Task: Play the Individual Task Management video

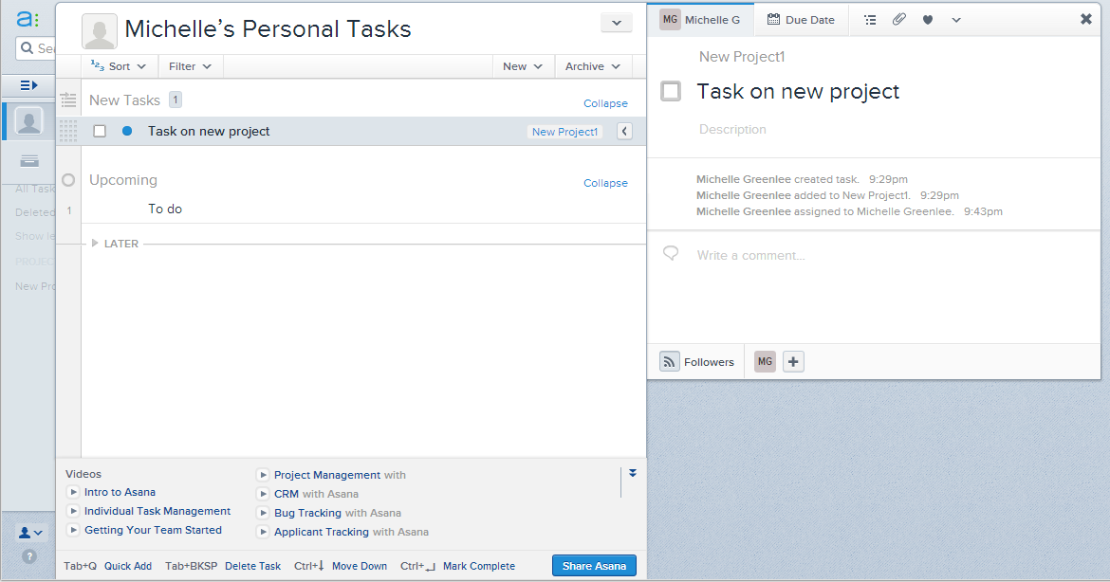Action: tap(74, 511)
